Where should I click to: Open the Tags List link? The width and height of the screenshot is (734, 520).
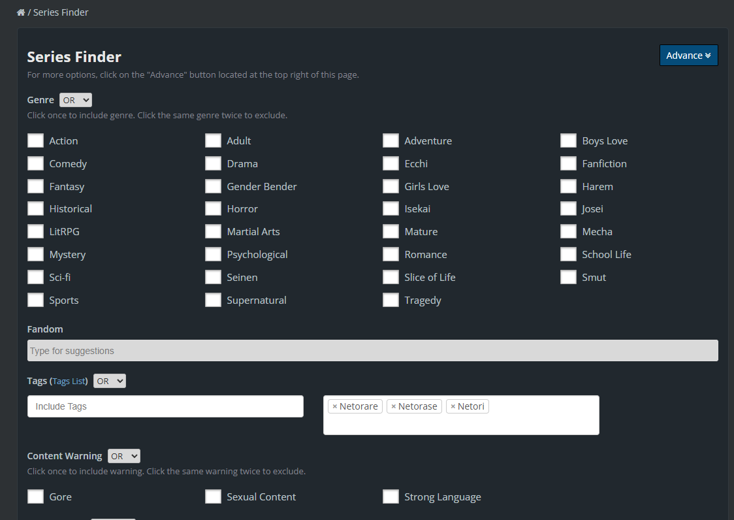[x=69, y=381]
